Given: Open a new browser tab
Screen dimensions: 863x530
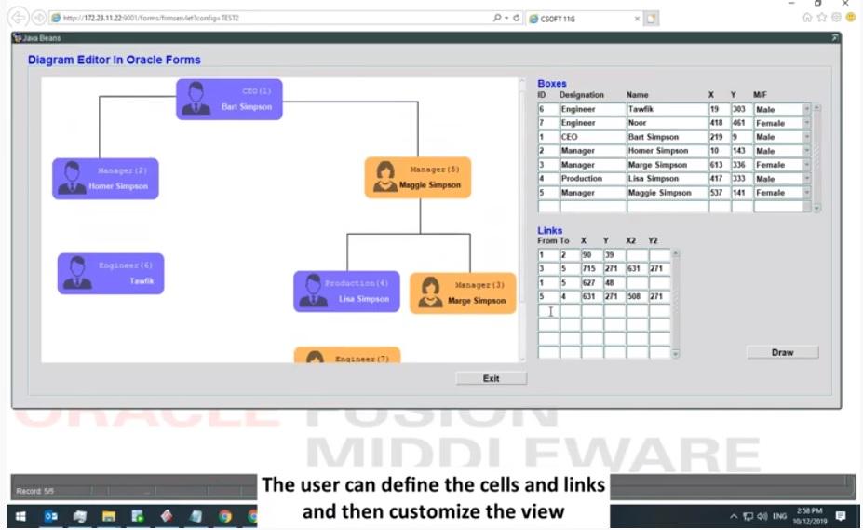Looking at the screenshot, I should [652, 18].
